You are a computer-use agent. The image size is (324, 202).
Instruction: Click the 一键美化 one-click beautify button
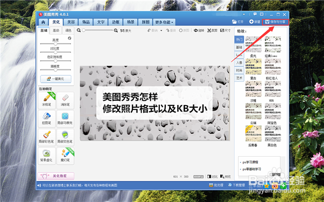[x=56, y=79]
